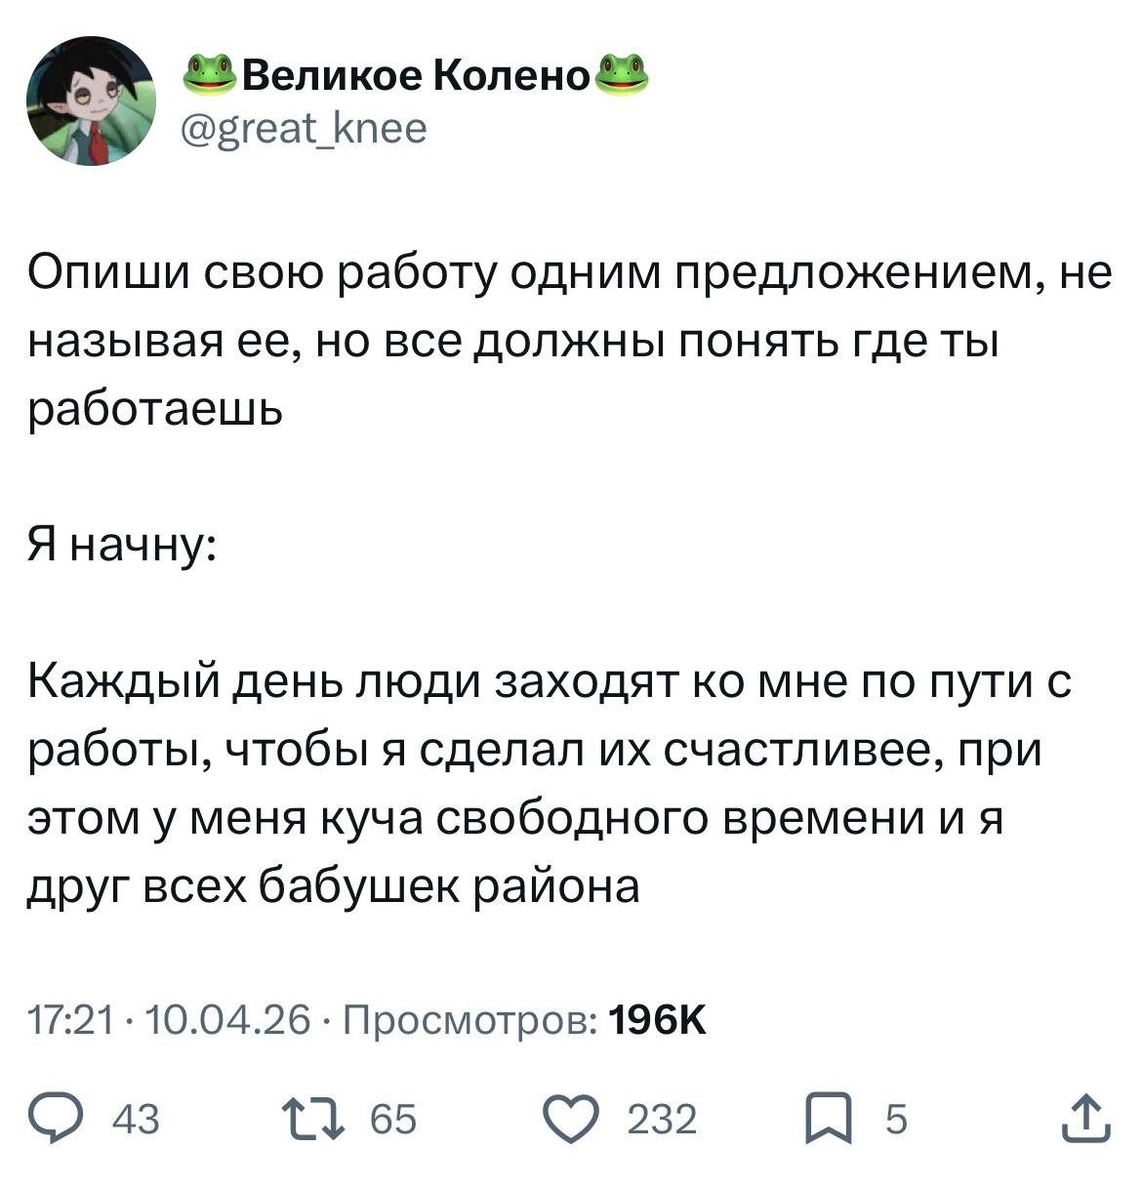Click the like count 232
Screen dimensions: 1142x1189
click(x=662, y=1120)
